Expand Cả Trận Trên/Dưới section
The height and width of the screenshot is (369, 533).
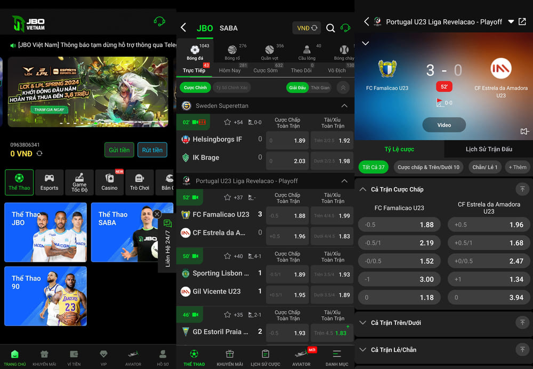pos(362,323)
